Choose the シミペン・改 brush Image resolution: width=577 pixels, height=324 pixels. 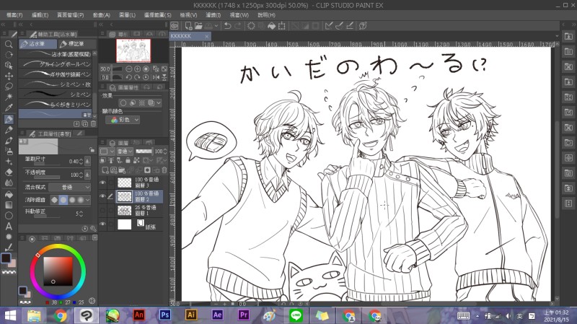point(56,84)
